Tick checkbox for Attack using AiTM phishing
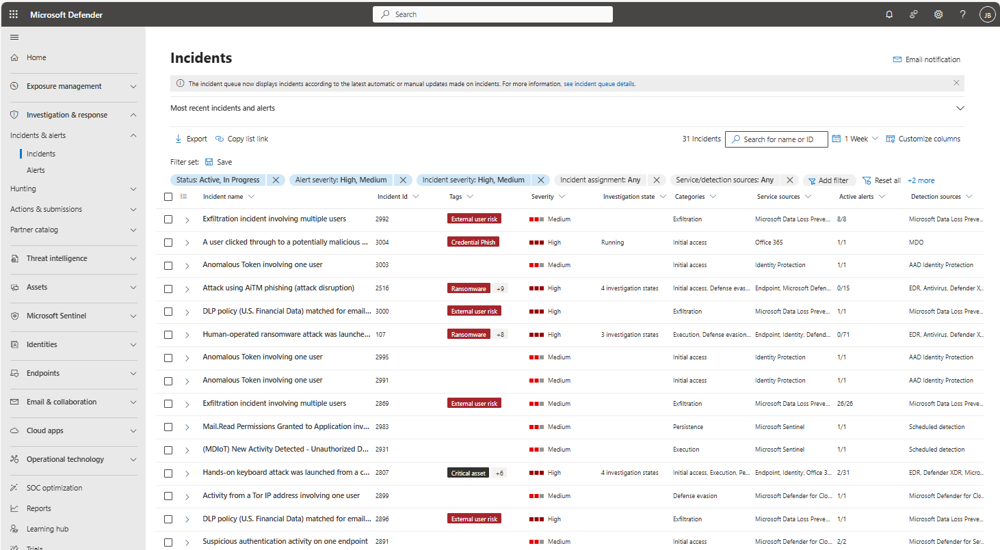Image resolution: width=1000 pixels, height=550 pixels. (x=168, y=288)
